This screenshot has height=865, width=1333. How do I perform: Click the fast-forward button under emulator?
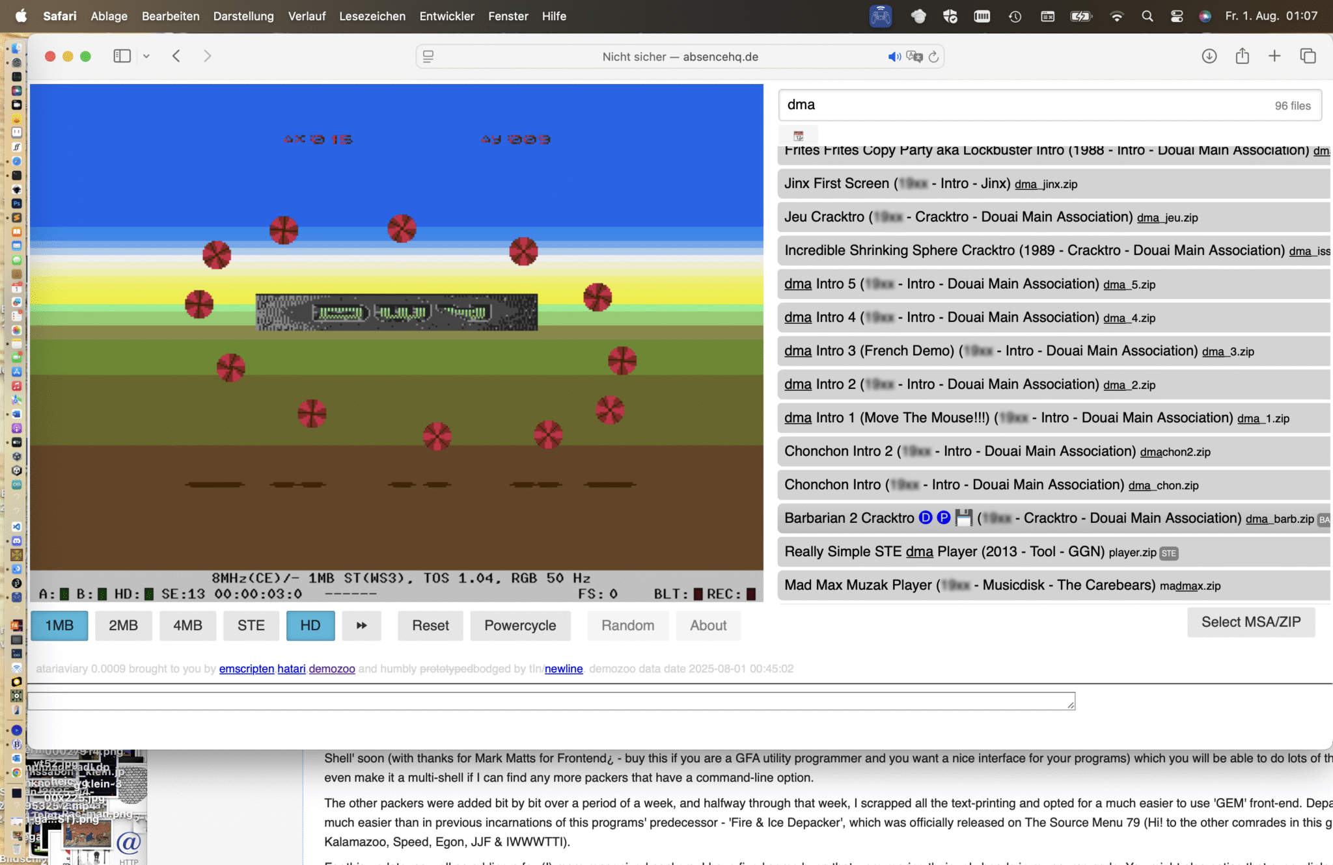pos(361,625)
